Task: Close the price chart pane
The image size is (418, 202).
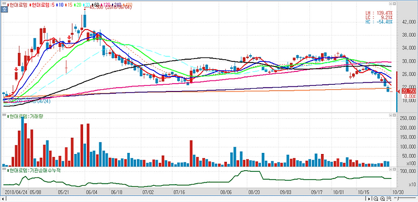Action: point(394,4)
